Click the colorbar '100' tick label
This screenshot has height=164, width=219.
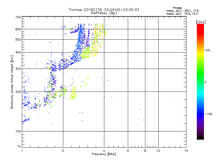[207, 50]
